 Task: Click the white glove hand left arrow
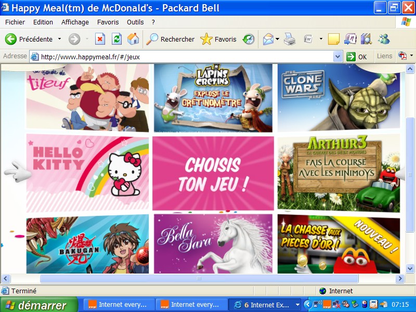[18, 172]
